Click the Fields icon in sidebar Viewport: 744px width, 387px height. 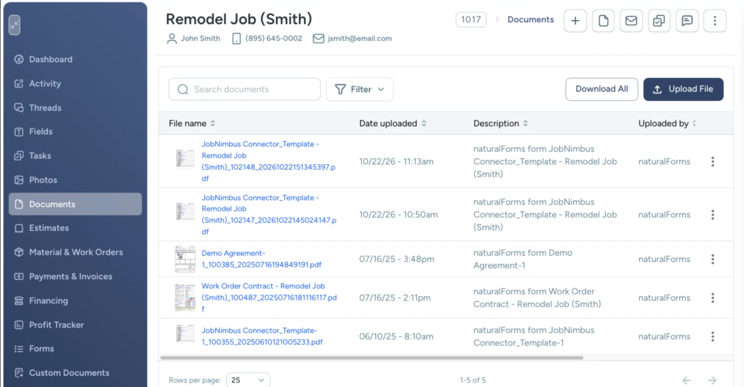point(19,132)
